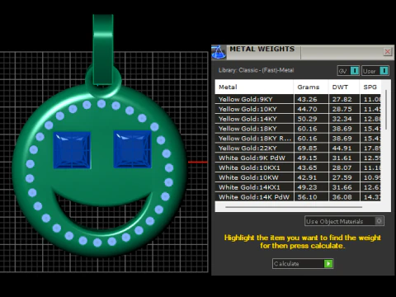Select the pendant bail loop
Image resolution: width=396 pixels, height=297 pixels.
[x=103, y=49]
